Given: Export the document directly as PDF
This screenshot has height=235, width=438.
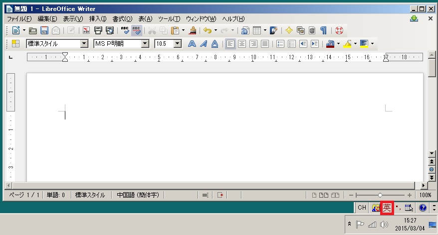Looking at the screenshot, I should pos(85,30).
